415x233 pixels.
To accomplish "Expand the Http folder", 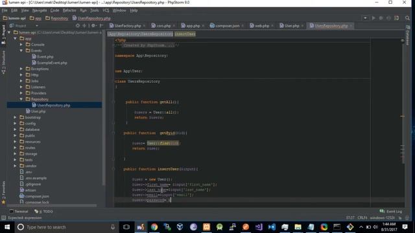I will 21,75.
